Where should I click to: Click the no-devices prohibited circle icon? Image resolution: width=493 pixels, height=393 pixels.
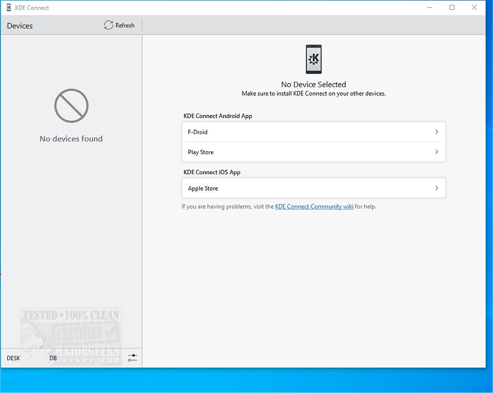pyautogui.click(x=71, y=106)
